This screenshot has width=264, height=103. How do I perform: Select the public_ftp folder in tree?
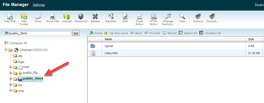point(30,73)
